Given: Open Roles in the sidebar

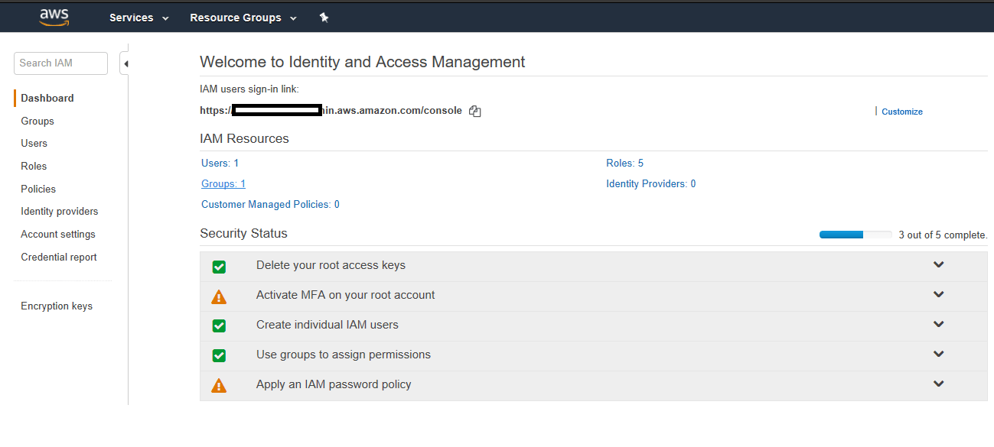Looking at the screenshot, I should pos(34,166).
